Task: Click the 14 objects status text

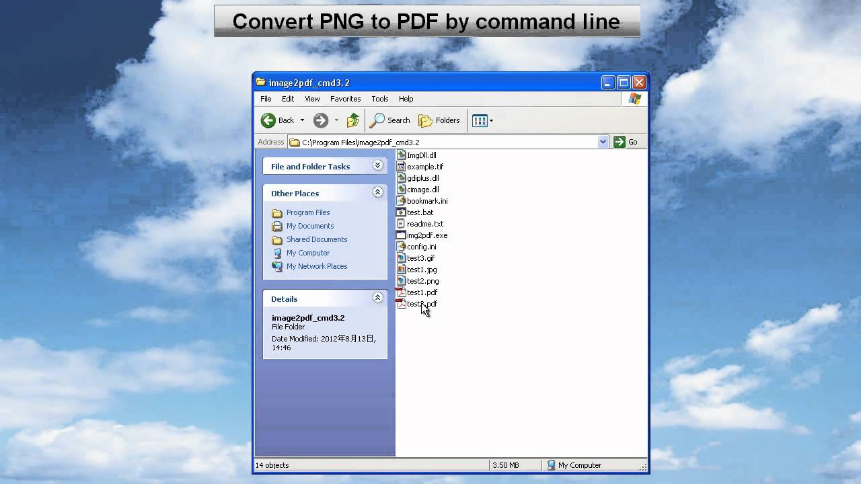Action: (x=272, y=465)
